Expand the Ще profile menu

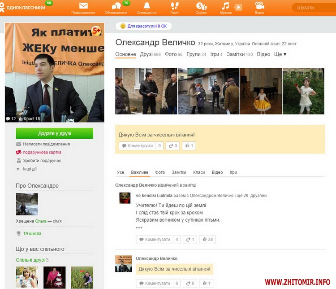click(x=280, y=54)
